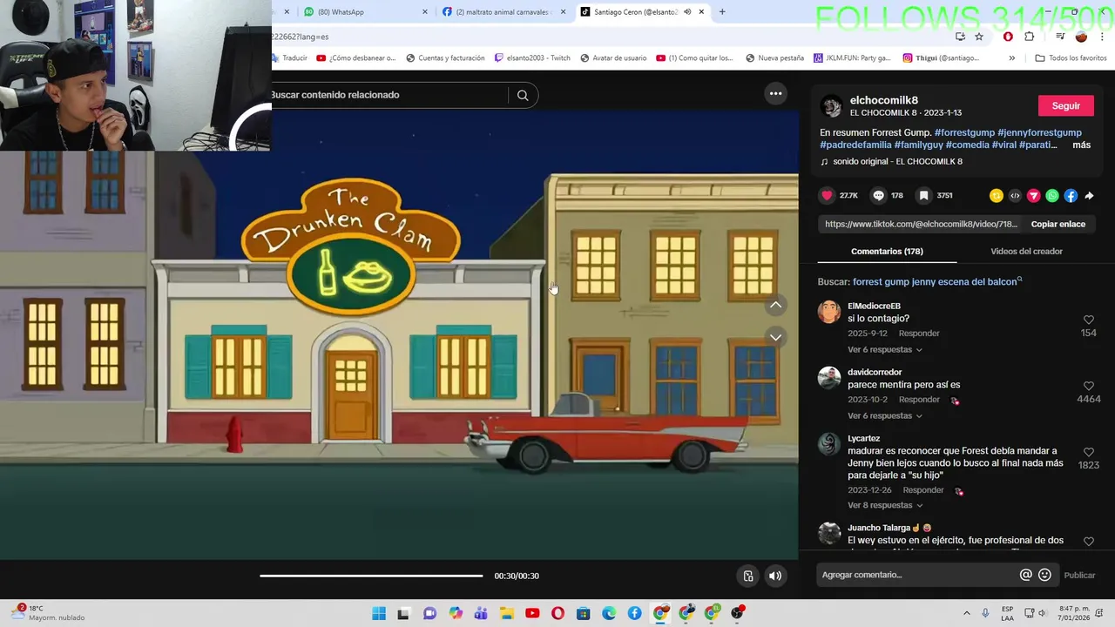The height and width of the screenshot is (627, 1115).
Task: Go to next video arrow
Action: [x=775, y=337]
